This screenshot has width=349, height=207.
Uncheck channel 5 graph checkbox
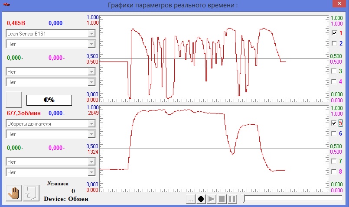[x=334, y=123]
